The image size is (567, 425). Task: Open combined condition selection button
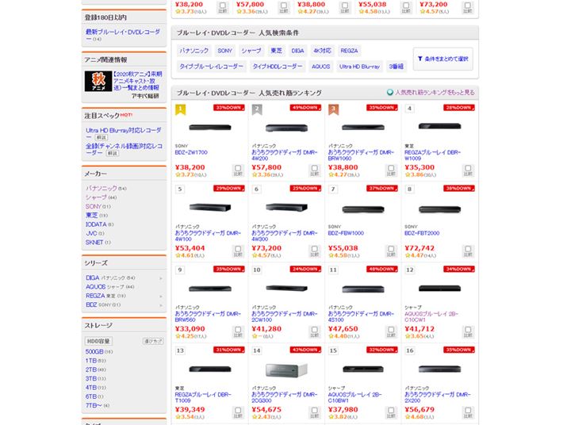[443, 59]
